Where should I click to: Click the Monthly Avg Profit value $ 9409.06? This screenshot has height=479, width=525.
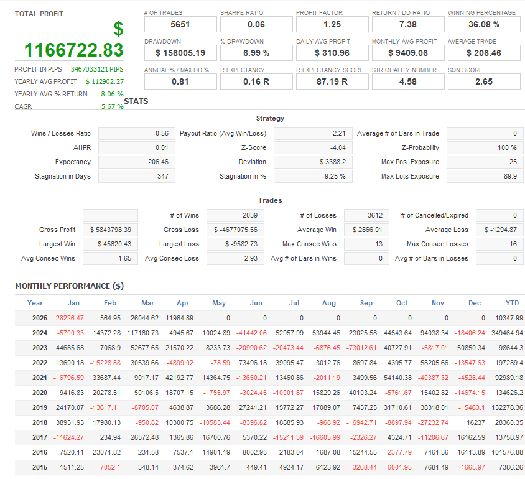coord(408,53)
